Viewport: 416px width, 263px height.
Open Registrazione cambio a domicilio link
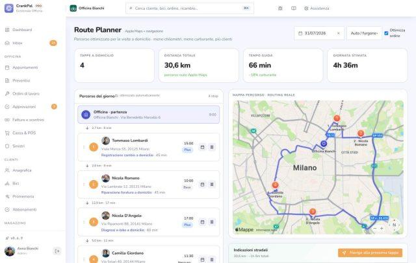[127, 155]
